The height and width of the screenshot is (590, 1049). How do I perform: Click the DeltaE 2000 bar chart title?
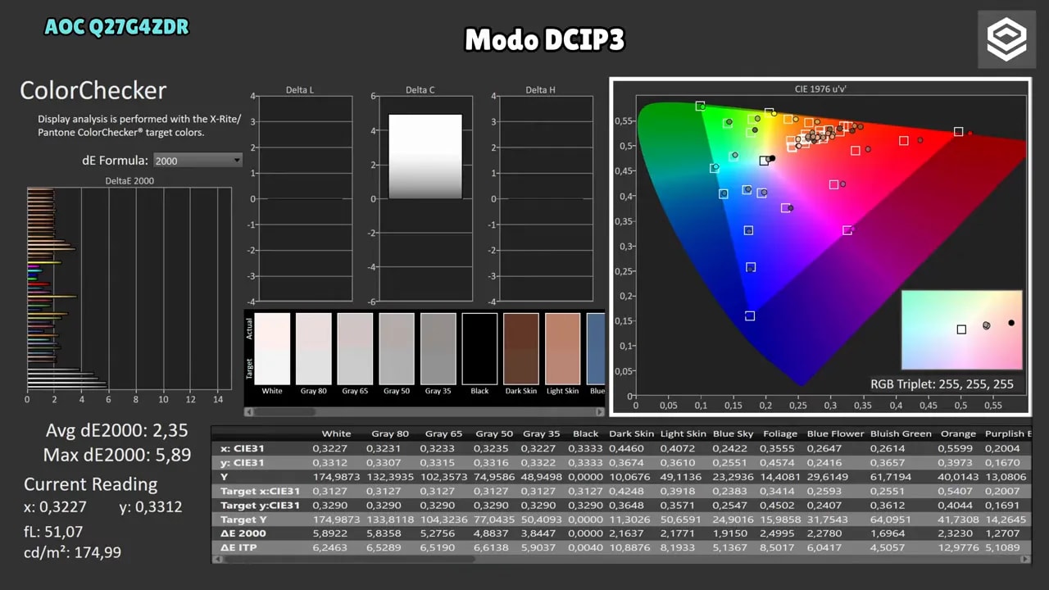coord(129,181)
